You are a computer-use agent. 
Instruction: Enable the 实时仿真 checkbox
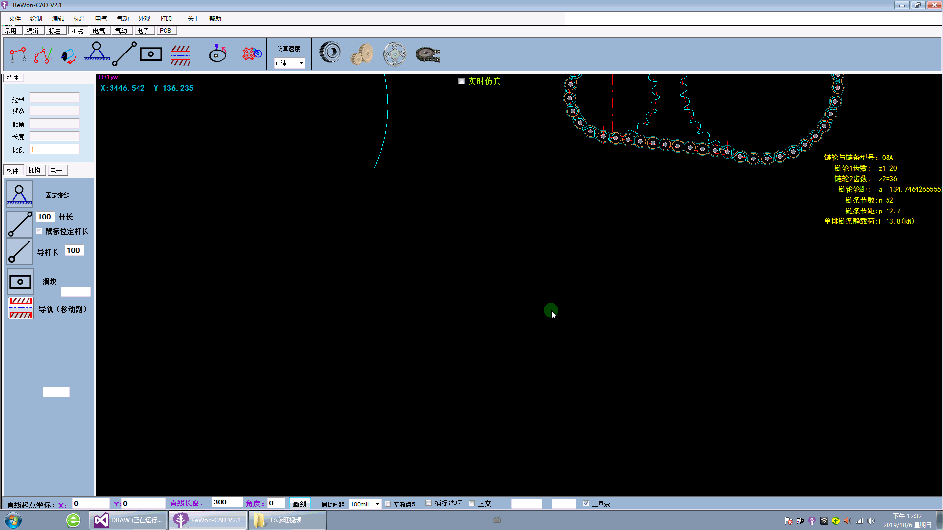pos(461,81)
